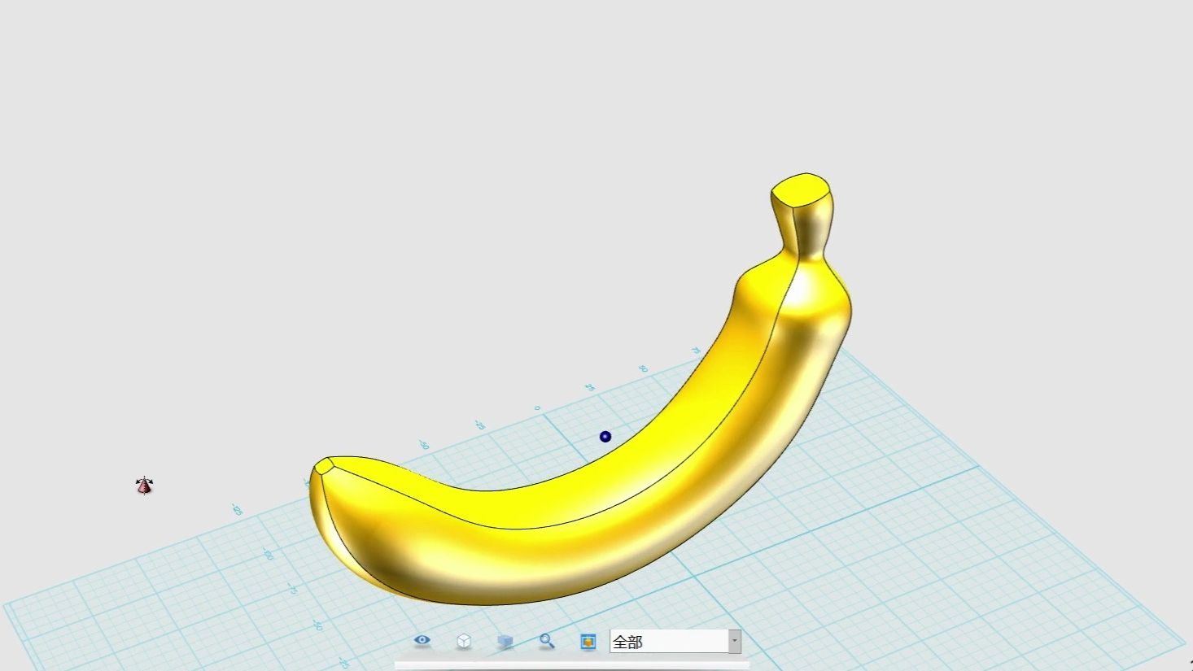Click the red cone axis marker
Screen dimensions: 1193x671
[144, 486]
